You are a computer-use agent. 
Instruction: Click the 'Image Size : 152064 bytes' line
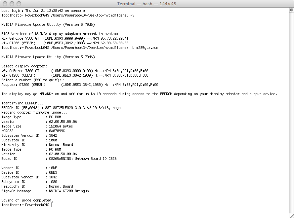tap(37, 127)
